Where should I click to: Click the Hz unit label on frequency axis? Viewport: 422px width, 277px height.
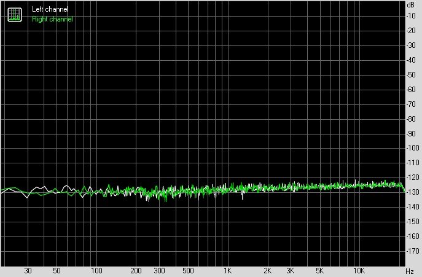point(410,271)
